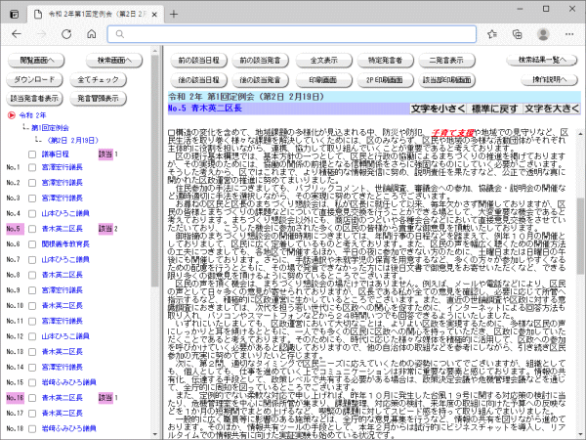Click the 閲覧画面へ button

coord(36,61)
